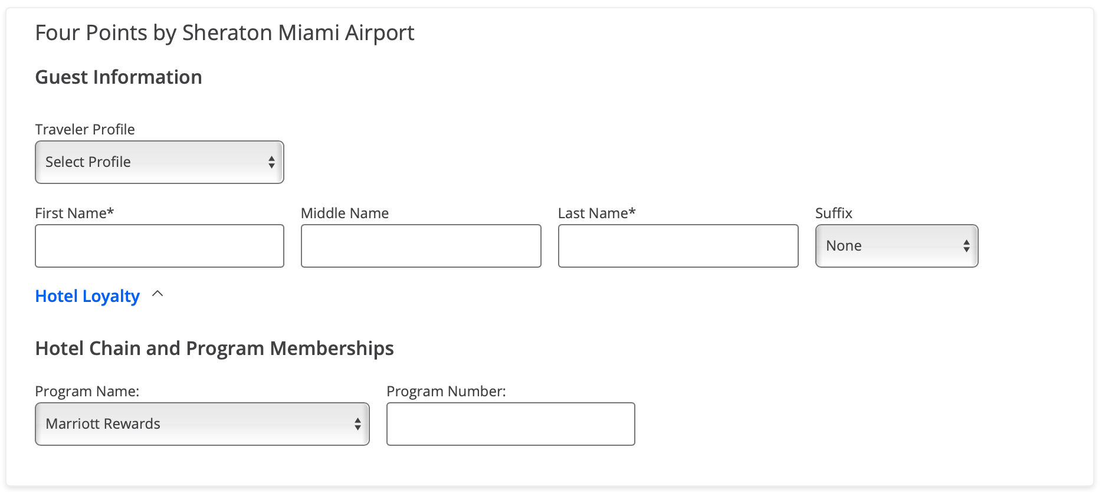Image resolution: width=1102 pixels, height=493 pixels.
Task: Select Marriott Rewards in Program Name
Action: click(x=202, y=423)
